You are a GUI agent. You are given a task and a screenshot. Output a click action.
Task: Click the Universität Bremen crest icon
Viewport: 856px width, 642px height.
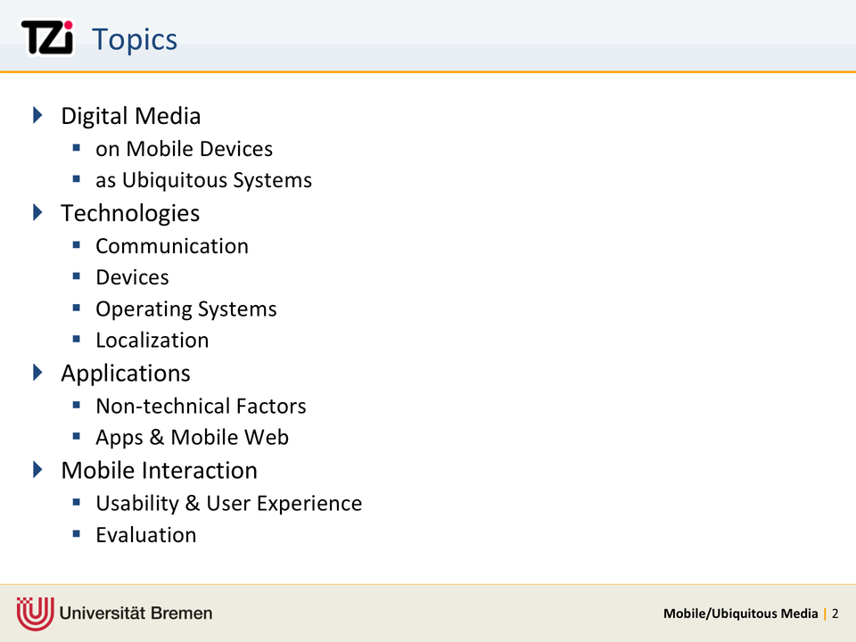(34, 613)
